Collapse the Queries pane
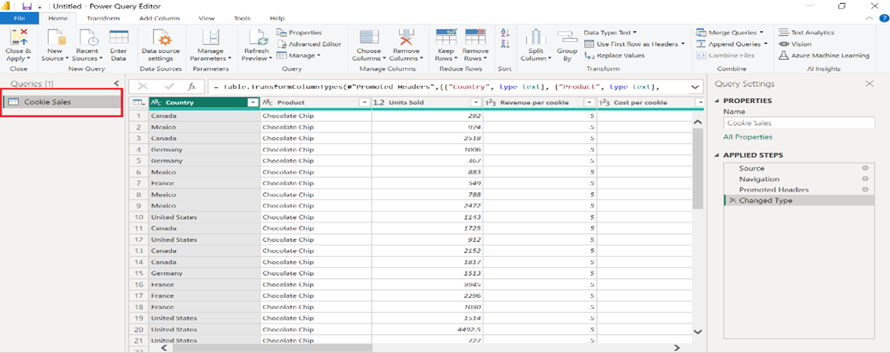Image resolution: width=890 pixels, height=353 pixels. [x=116, y=83]
